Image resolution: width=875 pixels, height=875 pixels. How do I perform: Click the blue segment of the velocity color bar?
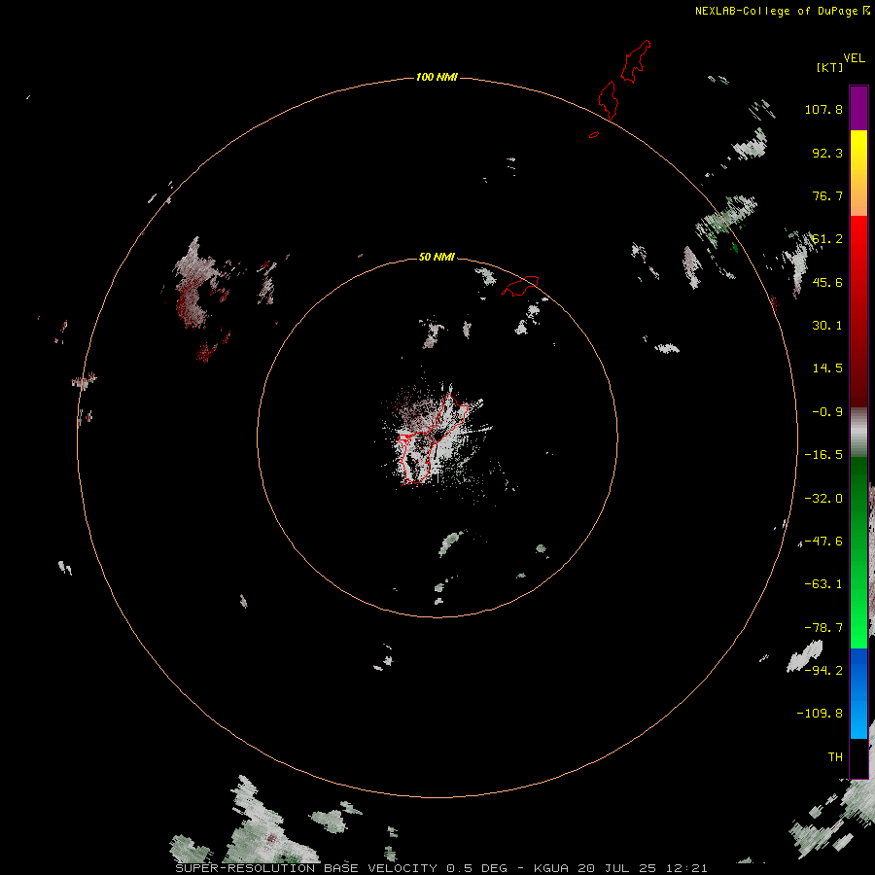pyautogui.click(x=858, y=693)
